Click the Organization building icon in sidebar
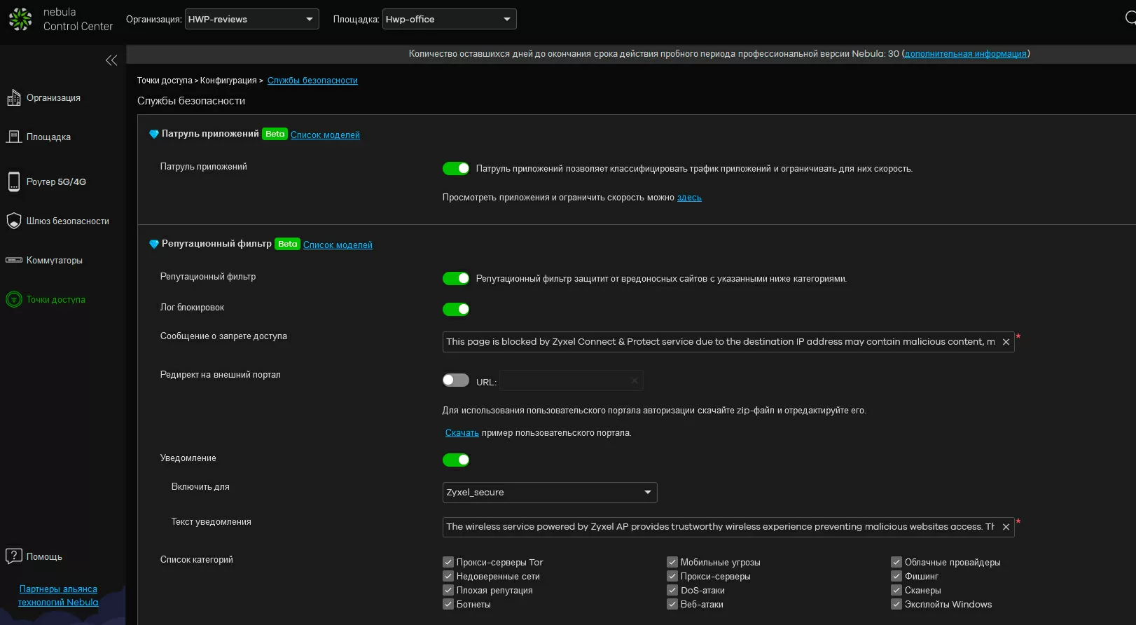The image size is (1136, 625). pos(14,98)
